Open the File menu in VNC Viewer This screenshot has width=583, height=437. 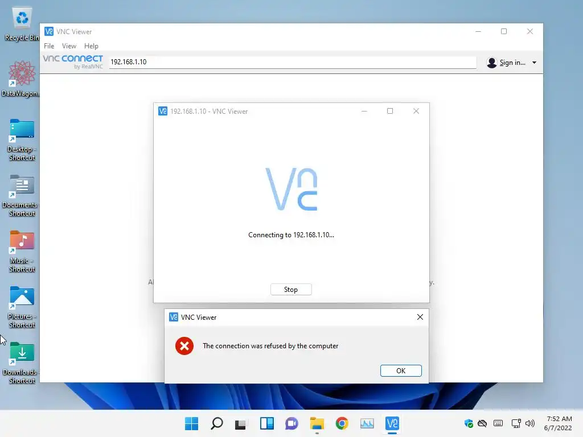49,46
